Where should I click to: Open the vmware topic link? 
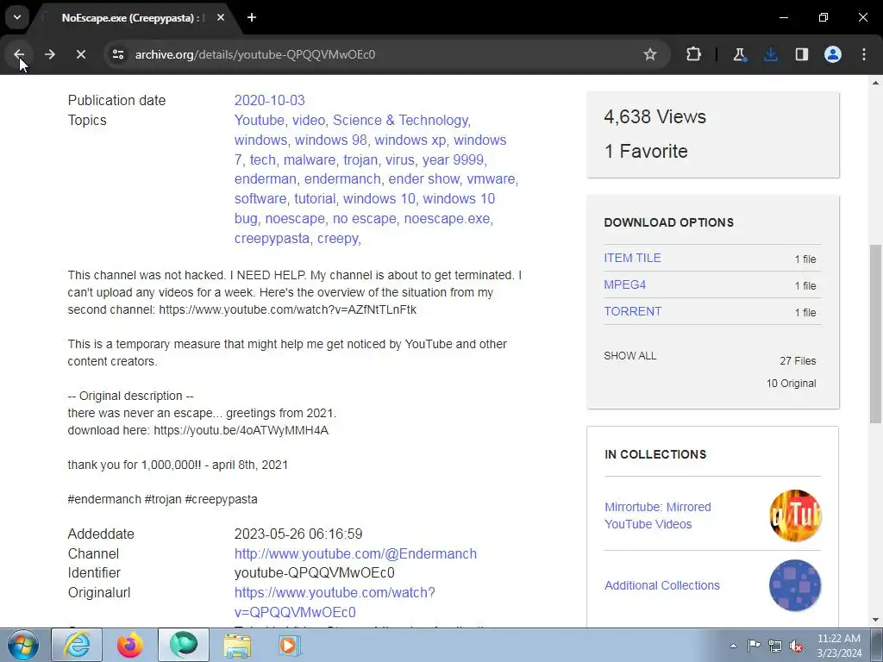pos(491,178)
